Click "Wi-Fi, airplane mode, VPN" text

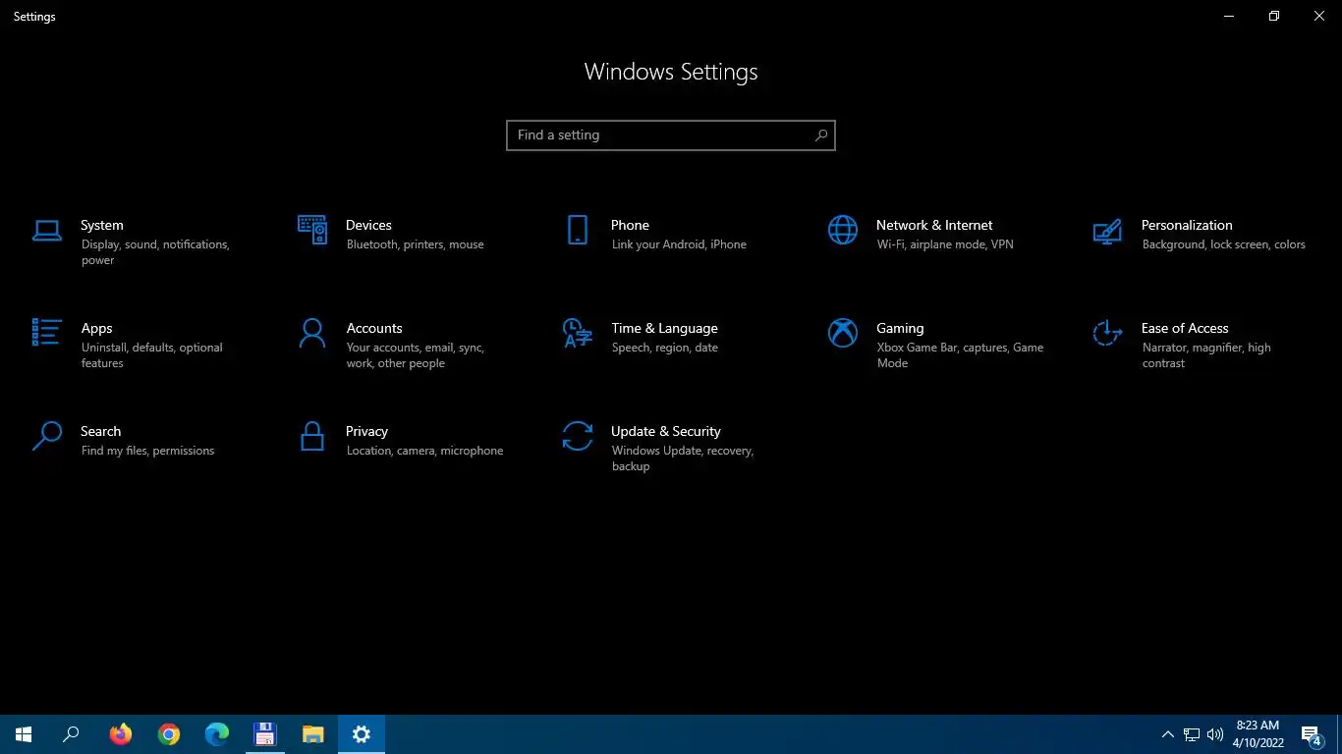945,244
